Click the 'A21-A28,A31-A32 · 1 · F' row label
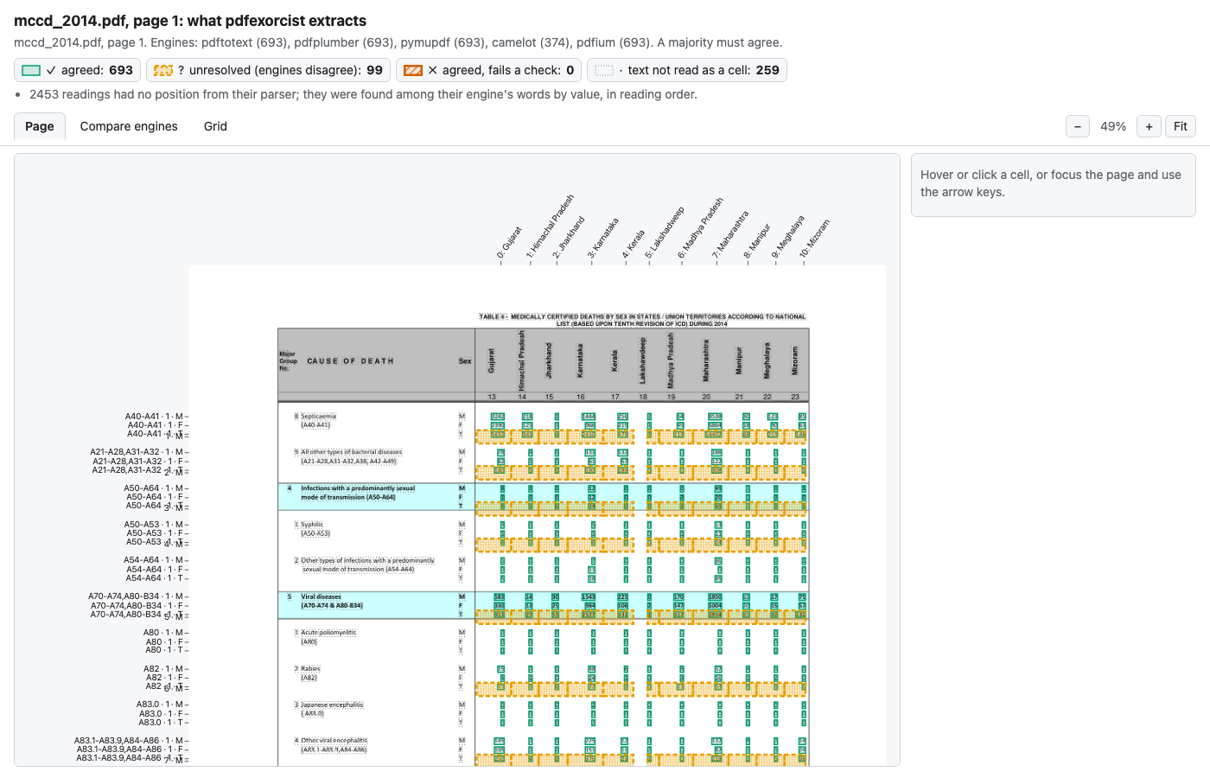 [138, 462]
